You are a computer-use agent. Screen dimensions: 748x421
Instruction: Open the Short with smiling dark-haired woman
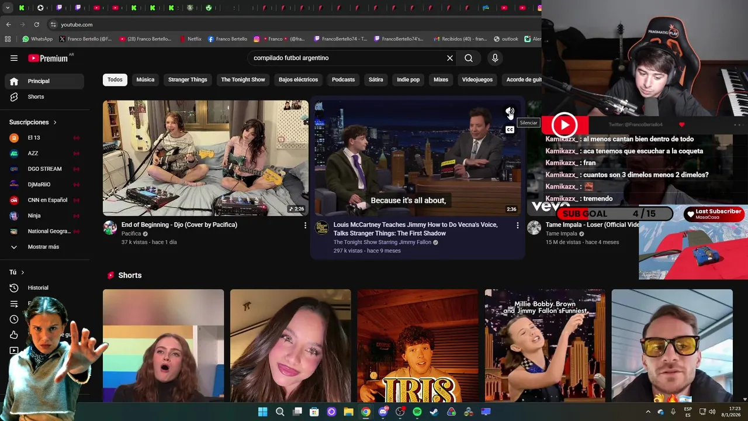click(290, 346)
